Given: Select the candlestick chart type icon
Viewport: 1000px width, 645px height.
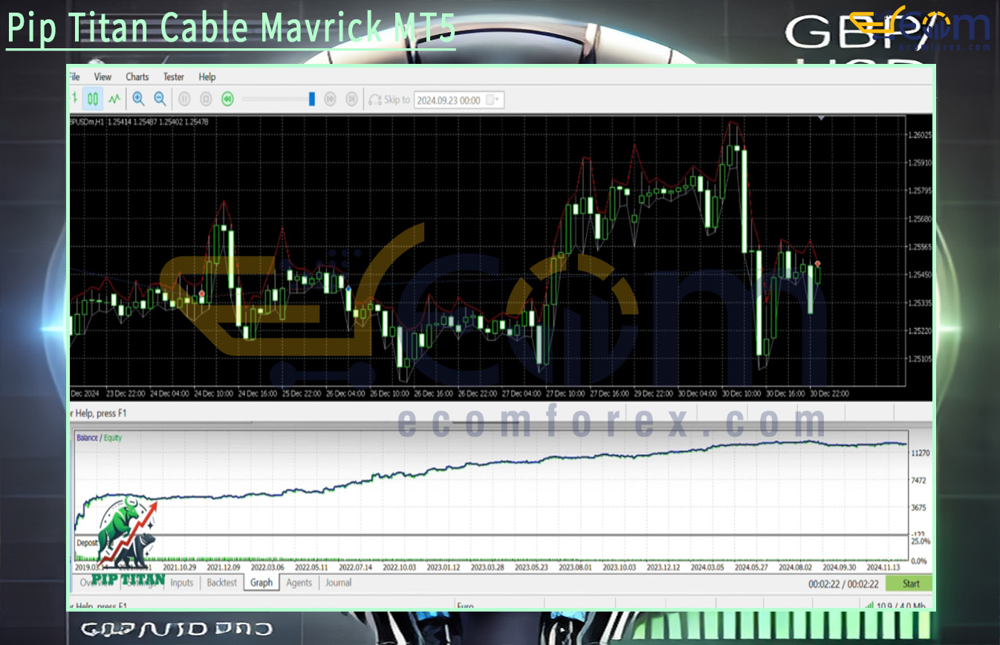Looking at the screenshot, I should click(93, 98).
